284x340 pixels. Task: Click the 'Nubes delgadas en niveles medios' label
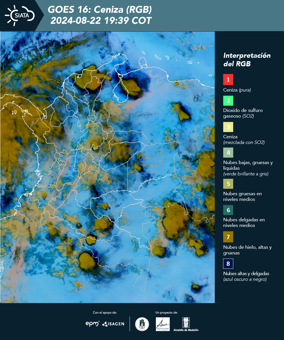click(x=244, y=222)
